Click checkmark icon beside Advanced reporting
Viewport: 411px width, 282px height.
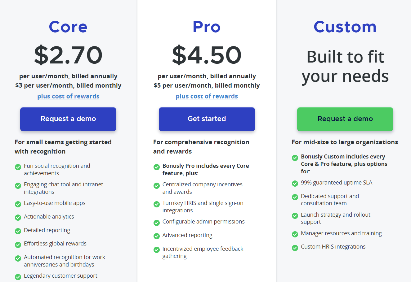[157, 236]
